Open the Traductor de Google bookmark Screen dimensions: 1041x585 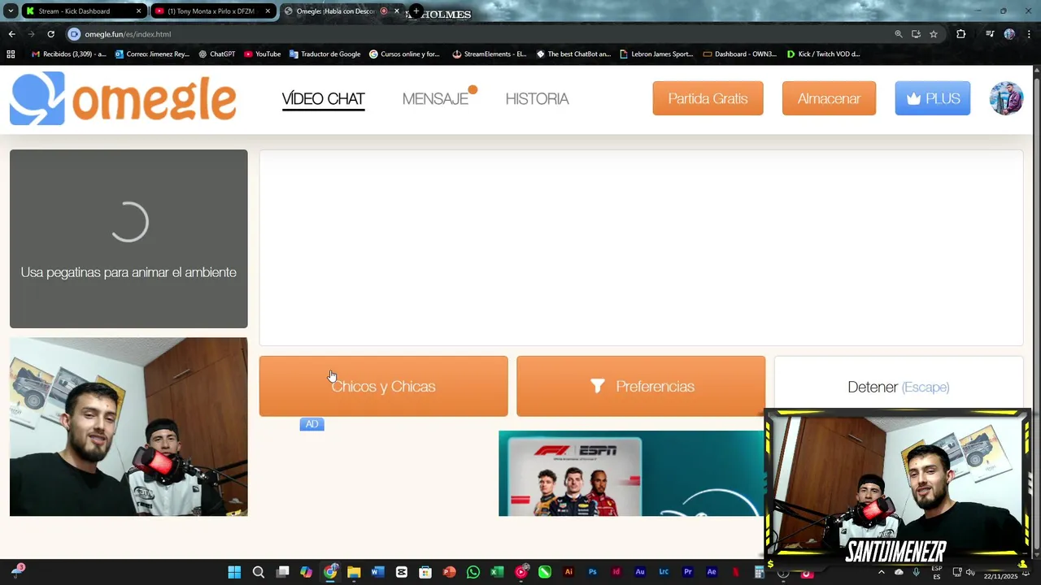[324, 54]
